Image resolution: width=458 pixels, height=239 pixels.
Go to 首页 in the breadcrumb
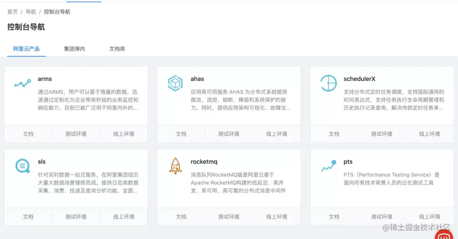coord(12,12)
